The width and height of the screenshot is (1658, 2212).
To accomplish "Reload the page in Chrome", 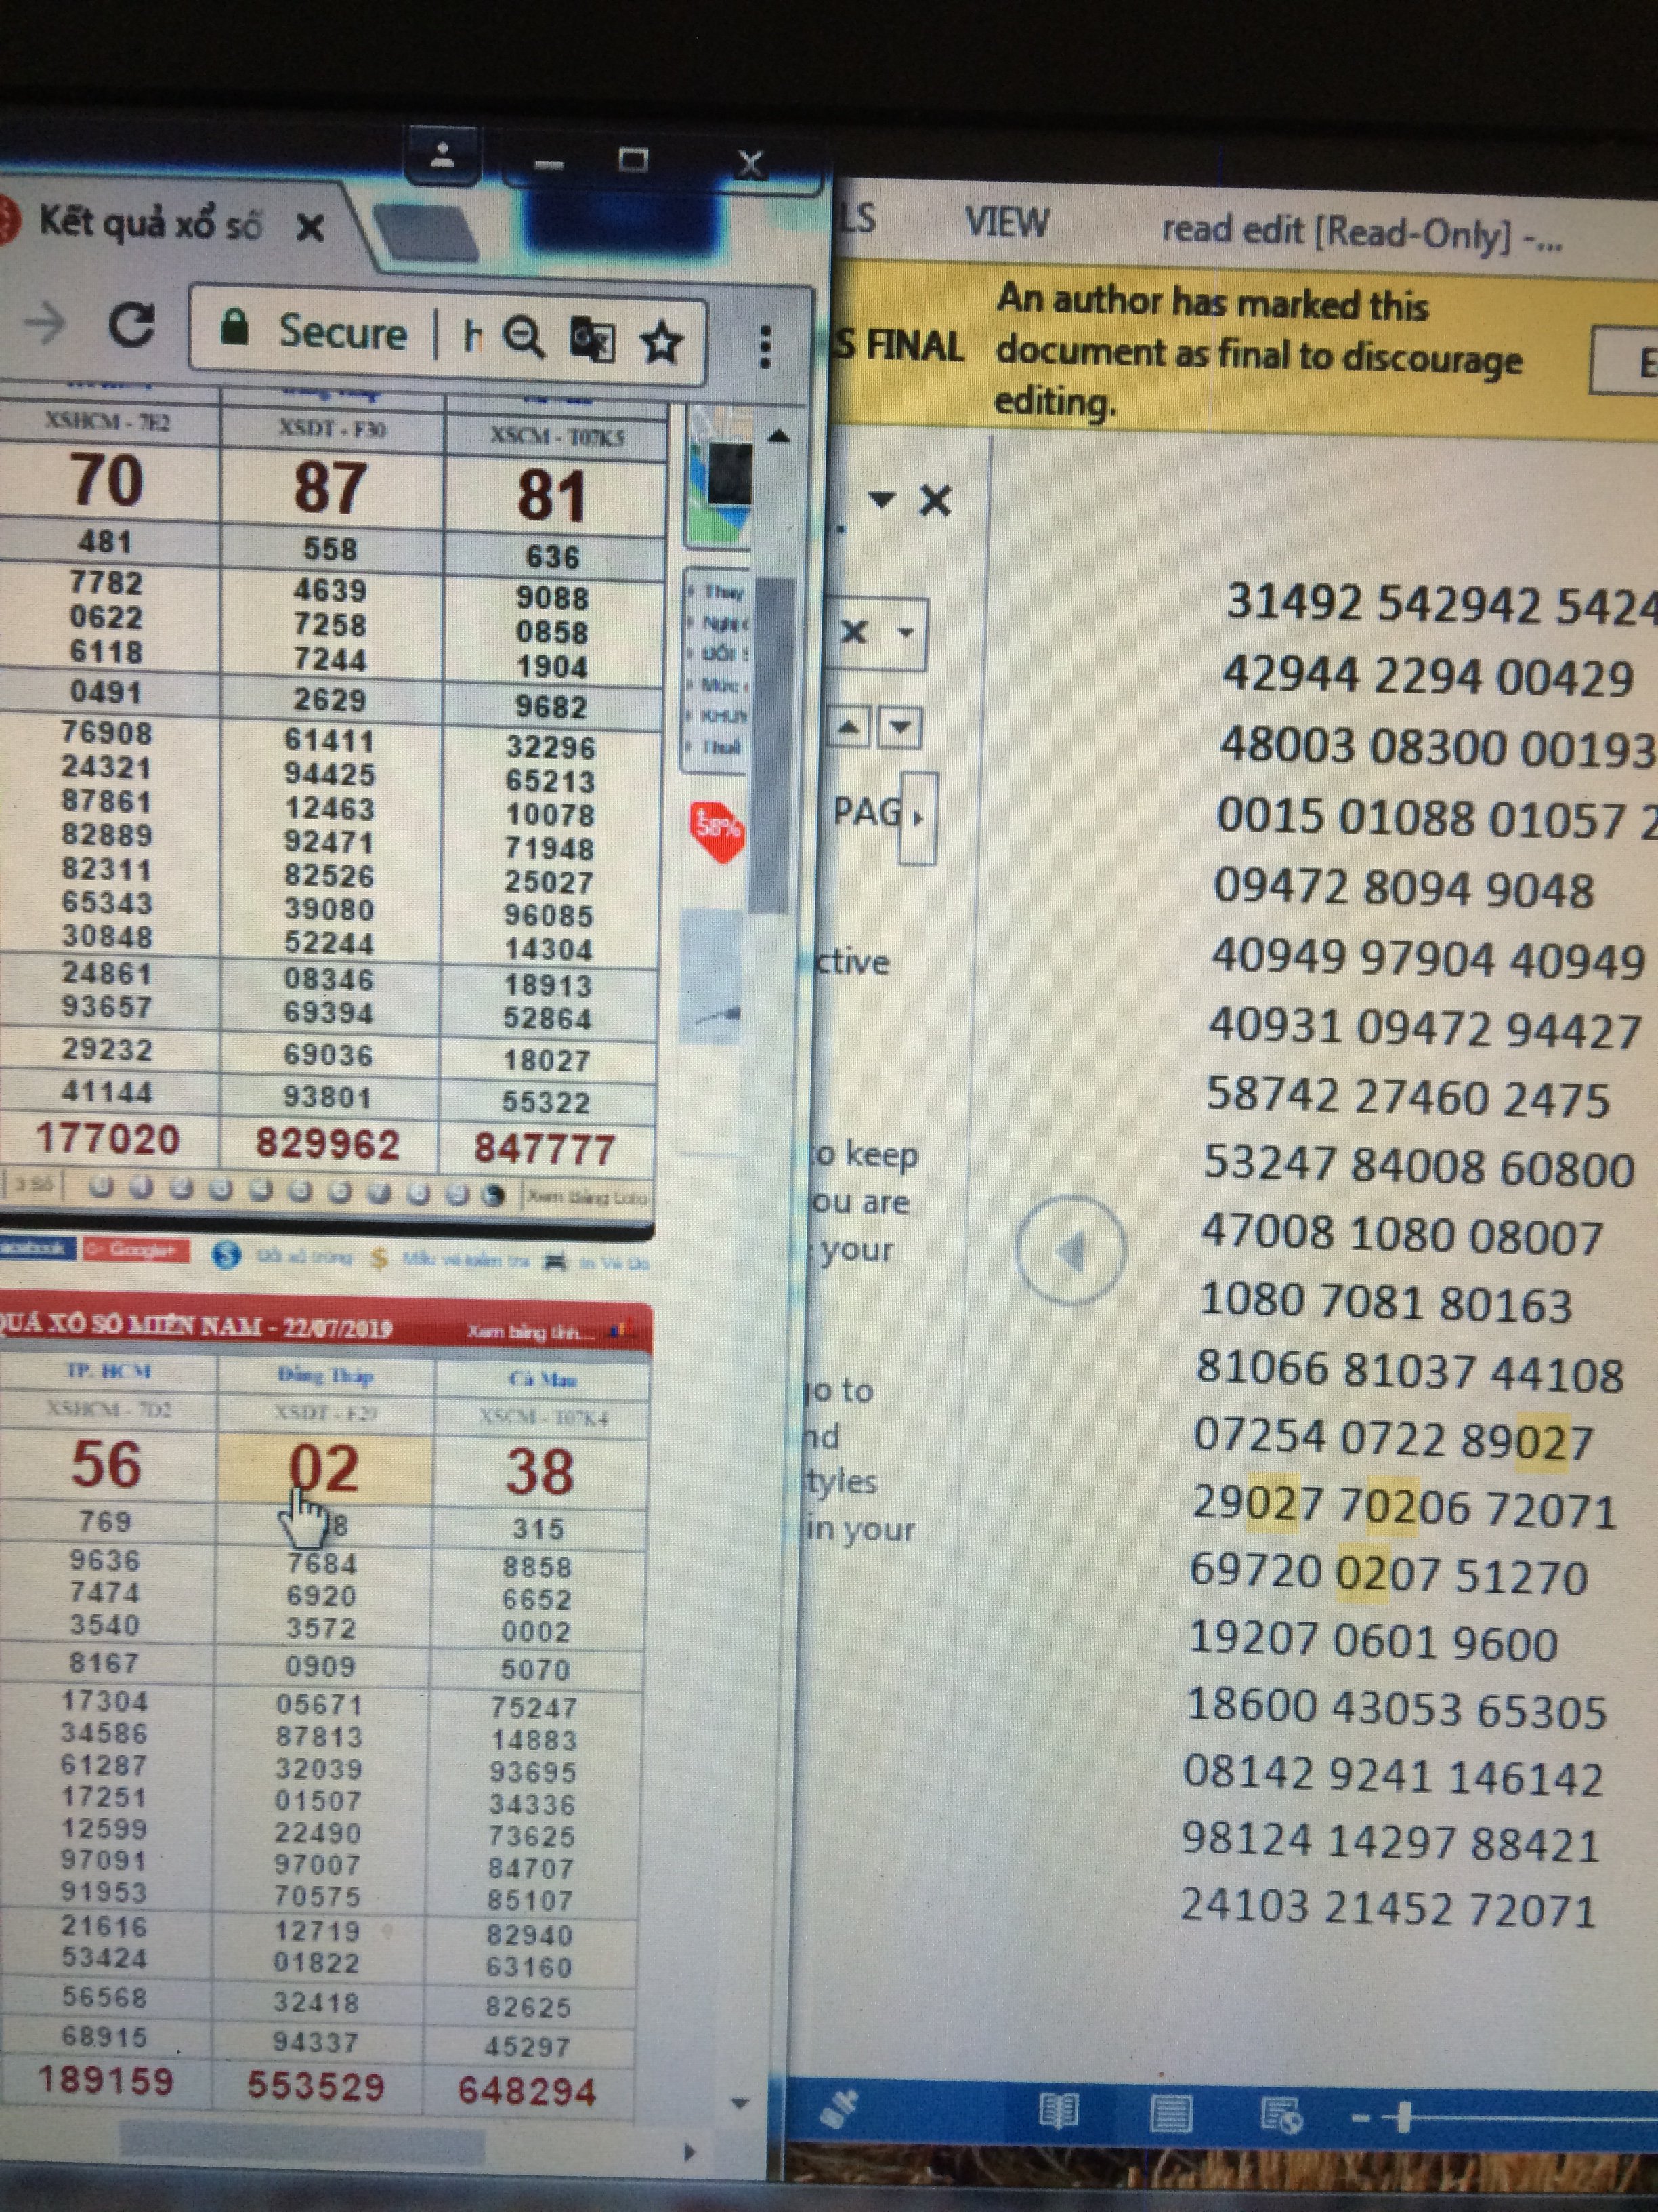I will (x=132, y=325).
